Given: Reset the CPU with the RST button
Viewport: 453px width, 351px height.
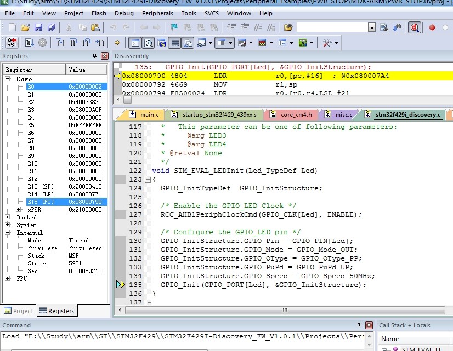Looking at the screenshot, I should 12,43.
